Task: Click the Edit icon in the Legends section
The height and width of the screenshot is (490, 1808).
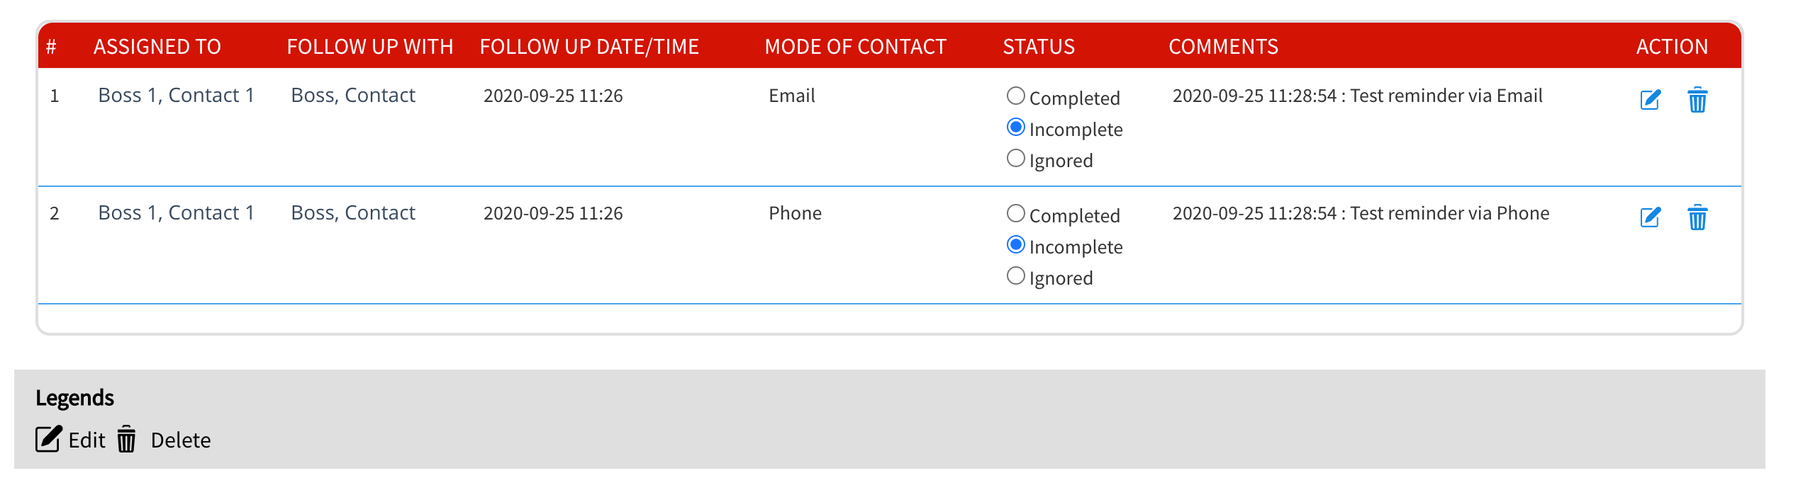Action: tap(48, 439)
